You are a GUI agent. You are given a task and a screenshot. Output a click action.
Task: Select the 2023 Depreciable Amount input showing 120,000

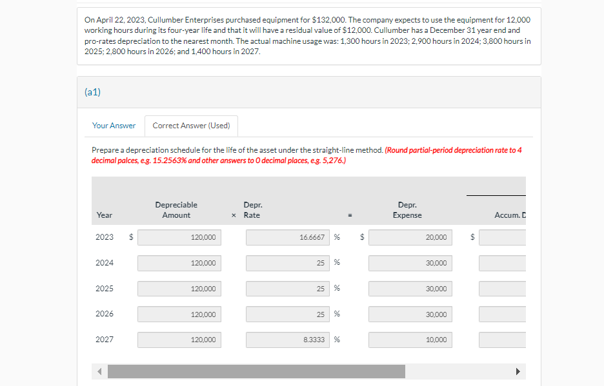pyautogui.click(x=179, y=237)
